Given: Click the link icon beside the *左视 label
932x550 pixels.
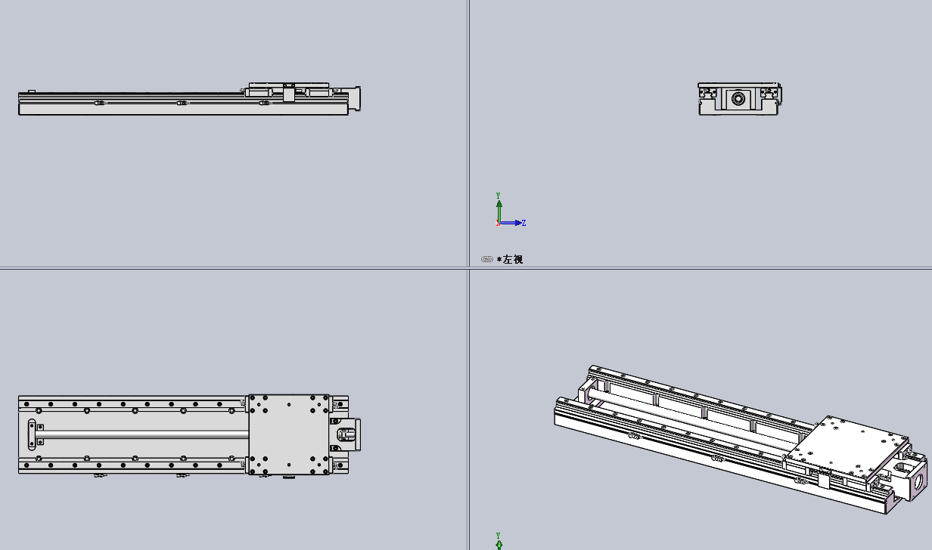Looking at the screenshot, I should (x=486, y=258).
